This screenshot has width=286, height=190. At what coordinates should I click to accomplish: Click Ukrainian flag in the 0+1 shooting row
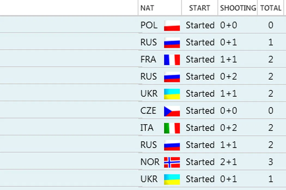pyautogui.click(x=172, y=179)
